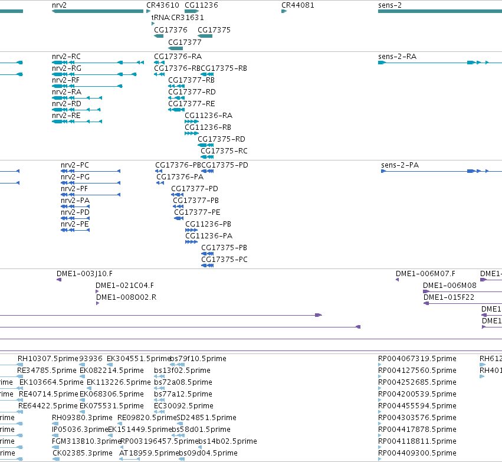Click EST label RE40714.5prime

point(48,394)
